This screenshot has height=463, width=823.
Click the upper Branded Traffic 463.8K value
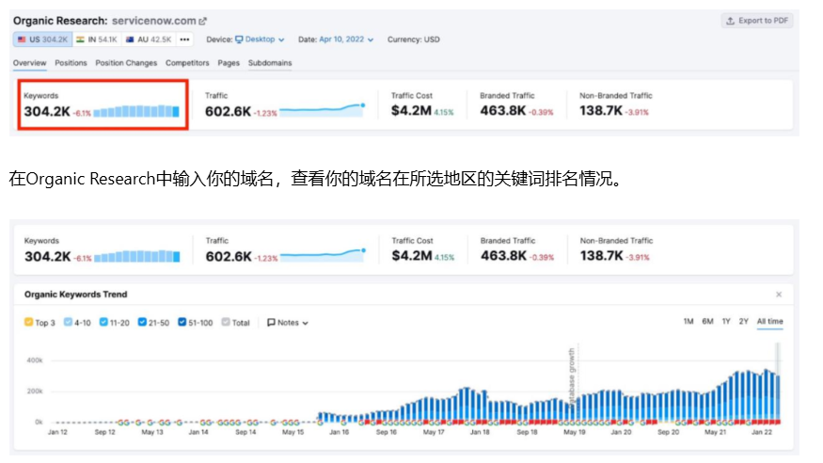point(503,111)
